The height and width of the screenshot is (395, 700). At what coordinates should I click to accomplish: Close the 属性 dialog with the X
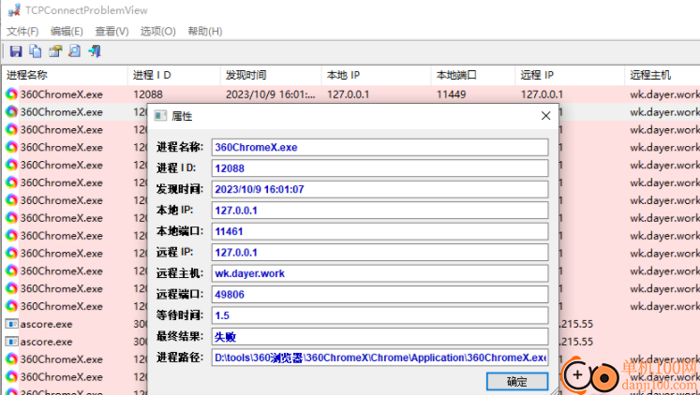545,116
